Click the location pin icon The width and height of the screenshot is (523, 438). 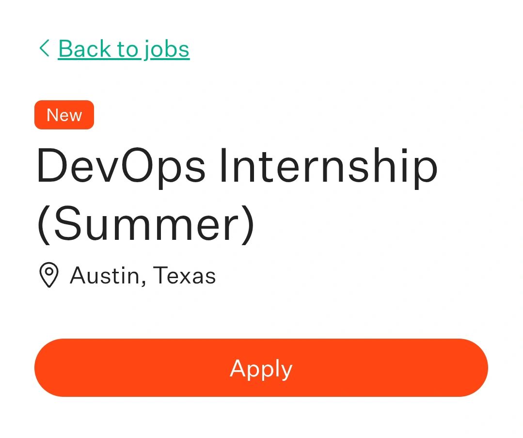tap(48, 275)
